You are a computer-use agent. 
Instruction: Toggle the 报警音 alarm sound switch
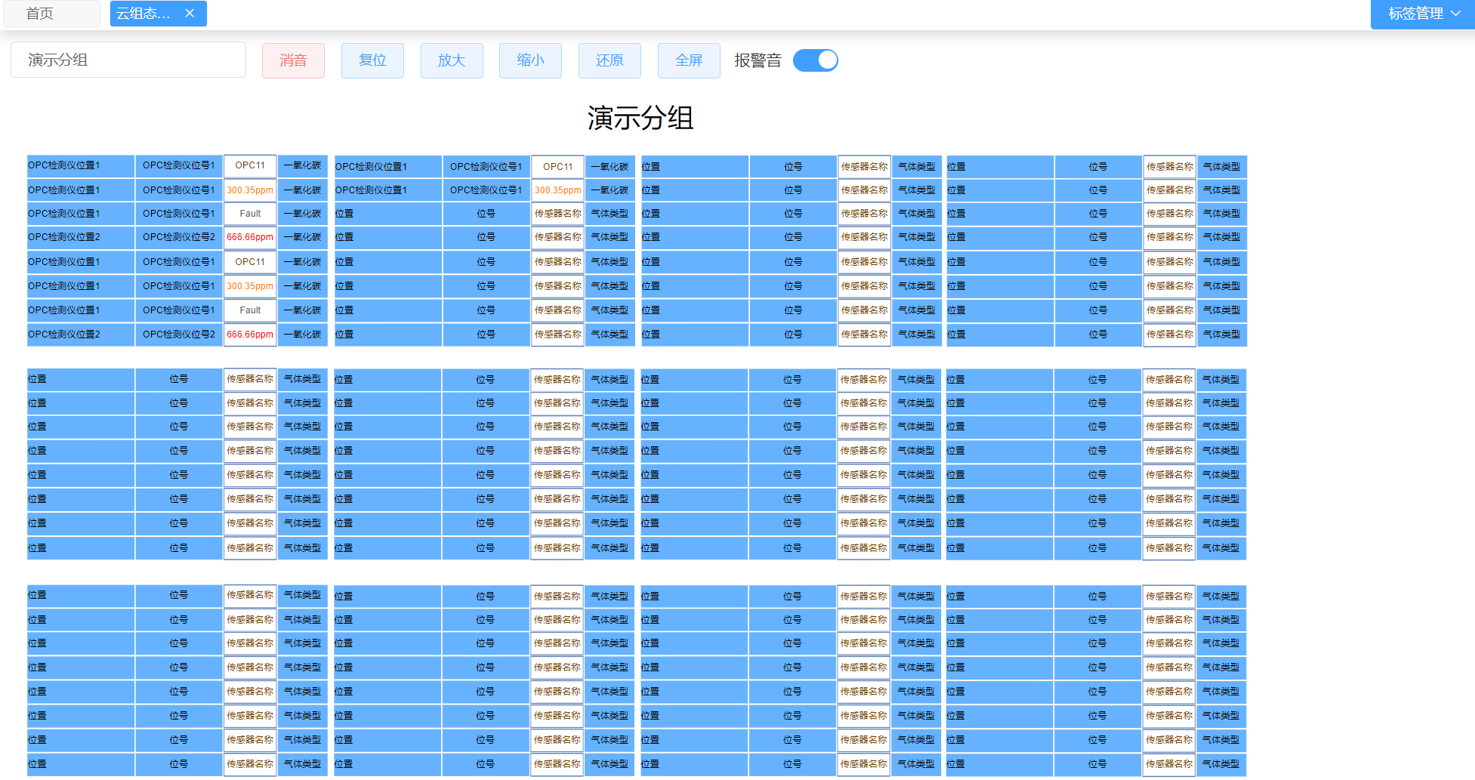tap(815, 60)
